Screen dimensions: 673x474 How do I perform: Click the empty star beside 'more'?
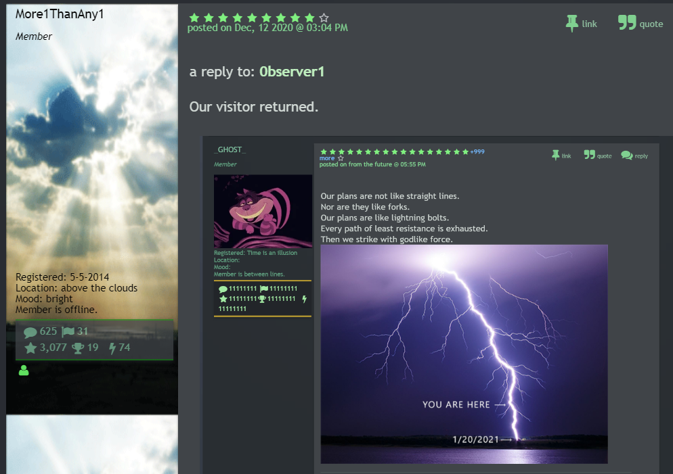[341, 158]
